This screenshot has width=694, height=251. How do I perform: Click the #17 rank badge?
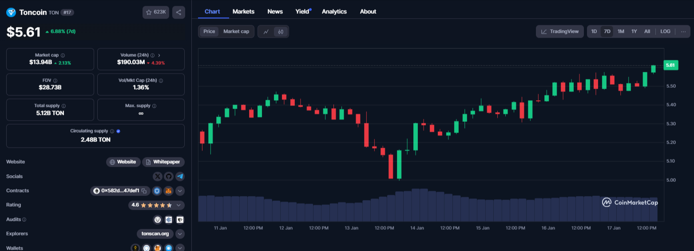67,12
